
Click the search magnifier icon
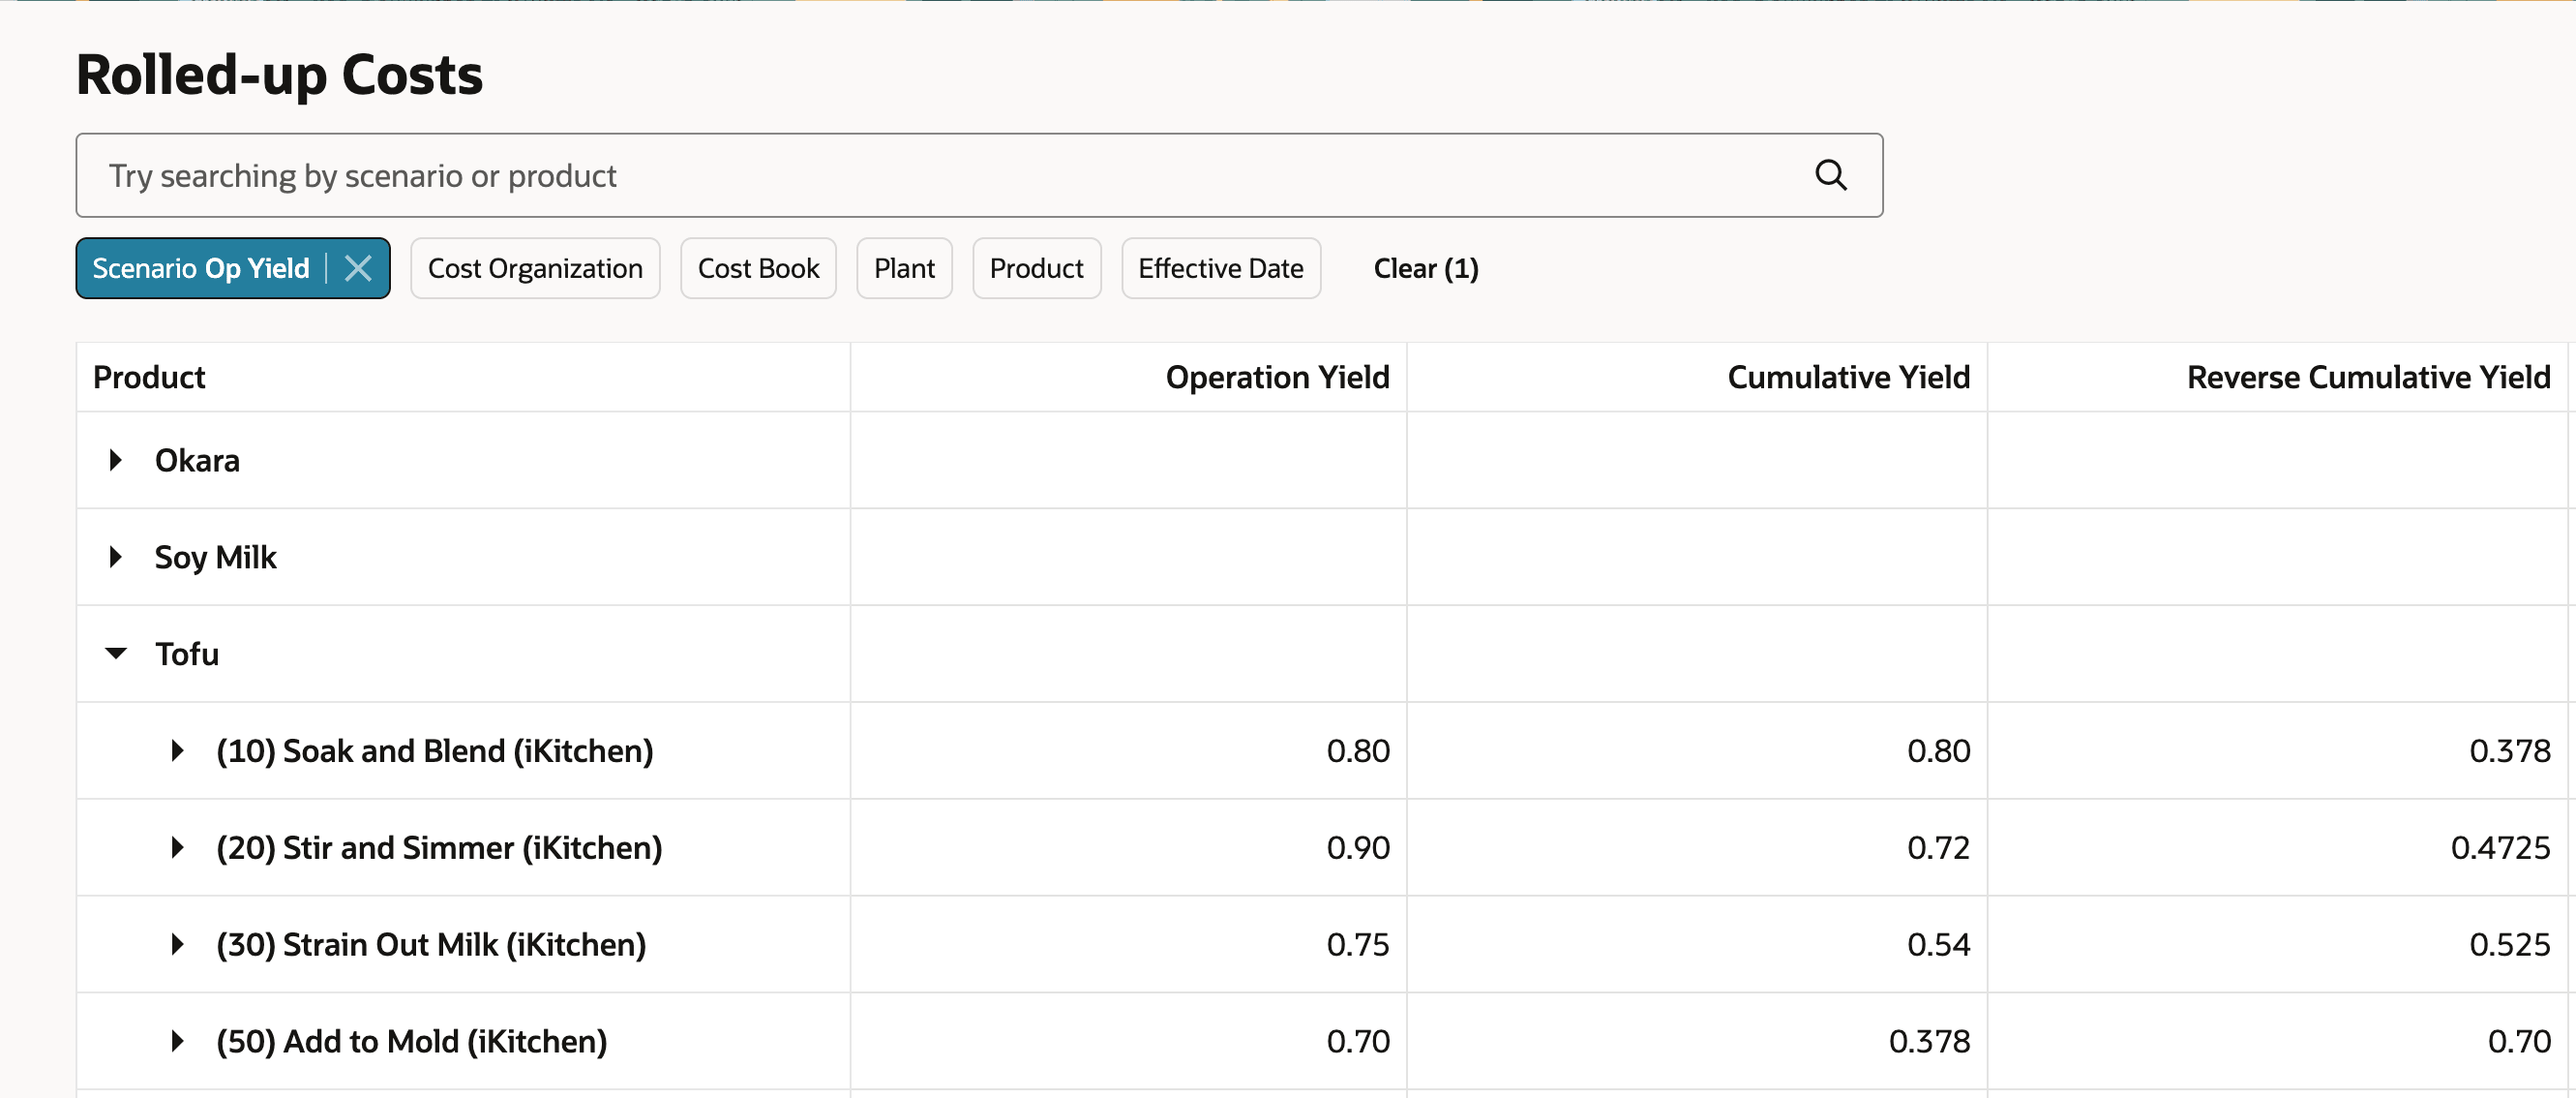click(x=1829, y=175)
